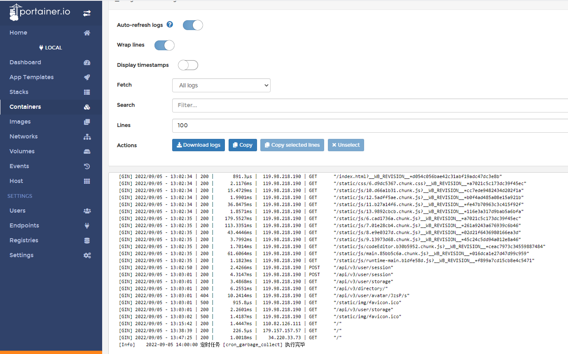Click the Volumes drive icon
Viewport: 568px width, 354px height.
(x=87, y=152)
